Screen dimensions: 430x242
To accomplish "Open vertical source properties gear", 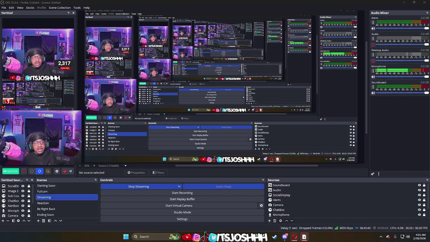I will click(18, 221).
